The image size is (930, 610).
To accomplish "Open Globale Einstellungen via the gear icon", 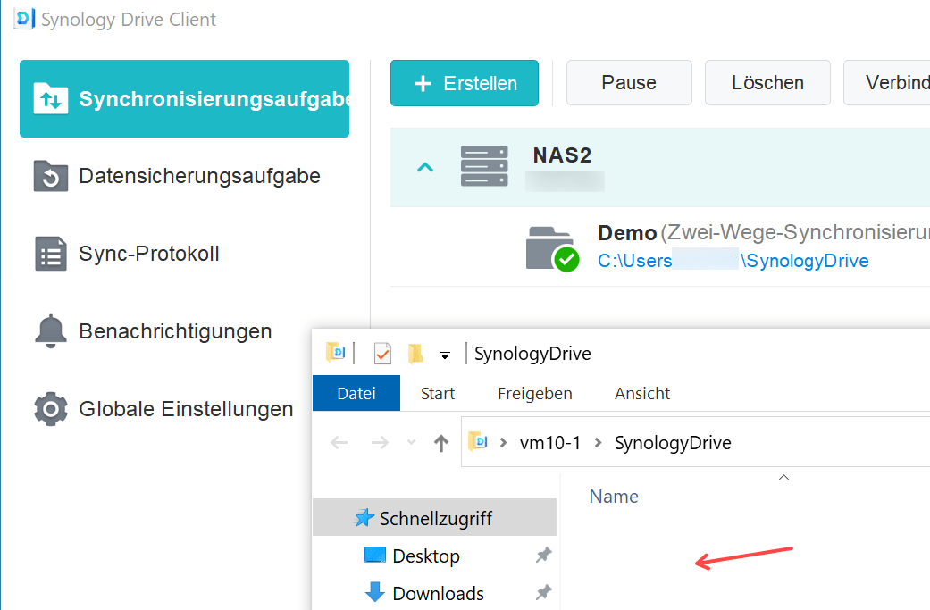I will [x=50, y=409].
